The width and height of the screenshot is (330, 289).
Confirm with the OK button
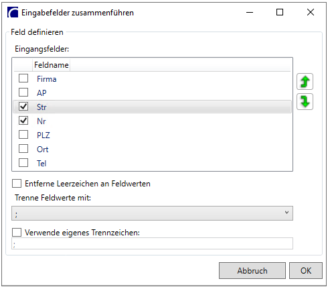[x=306, y=271]
